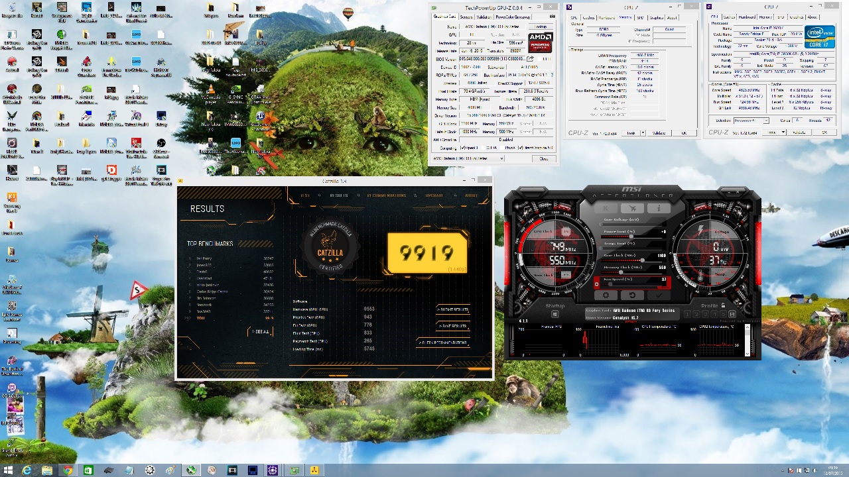The image size is (849, 477).
Task: Open Afterburner's information (i) button
Action: click(659, 209)
